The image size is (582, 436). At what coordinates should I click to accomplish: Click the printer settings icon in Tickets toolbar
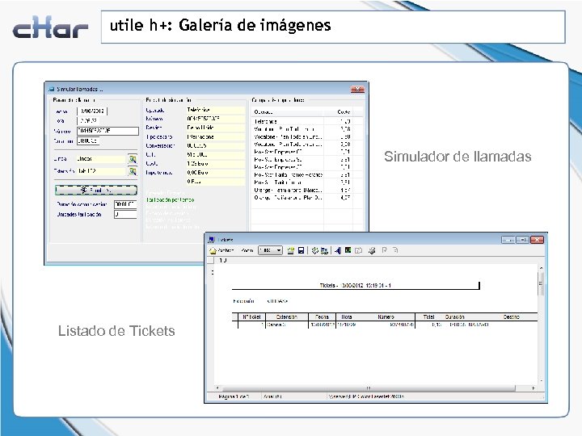coord(372,250)
